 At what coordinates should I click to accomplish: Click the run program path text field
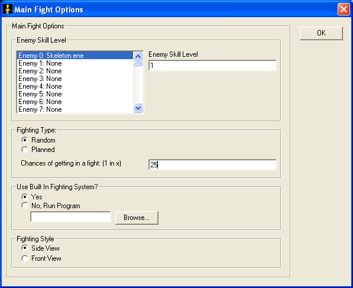(71, 217)
